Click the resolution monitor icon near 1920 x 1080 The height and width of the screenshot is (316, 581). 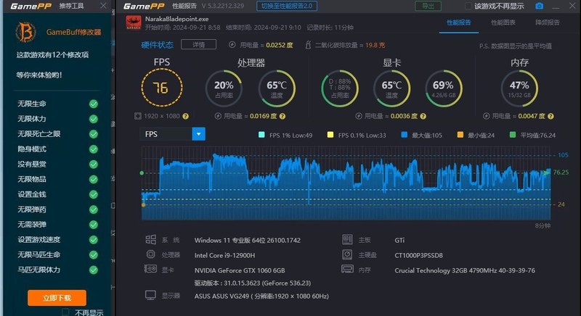click(138, 116)
